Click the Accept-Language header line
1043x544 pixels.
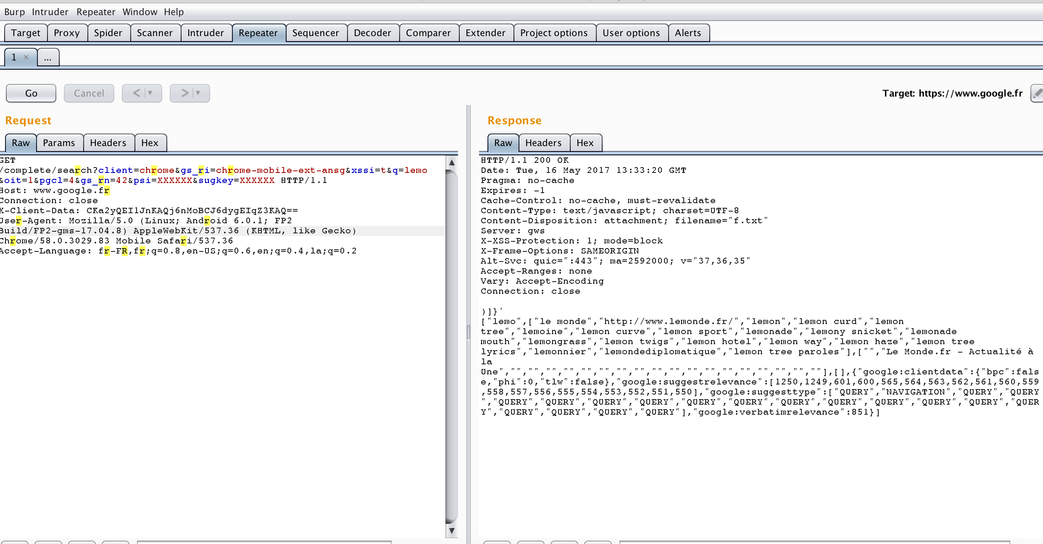pyautogui.click(x=178, y=251)
